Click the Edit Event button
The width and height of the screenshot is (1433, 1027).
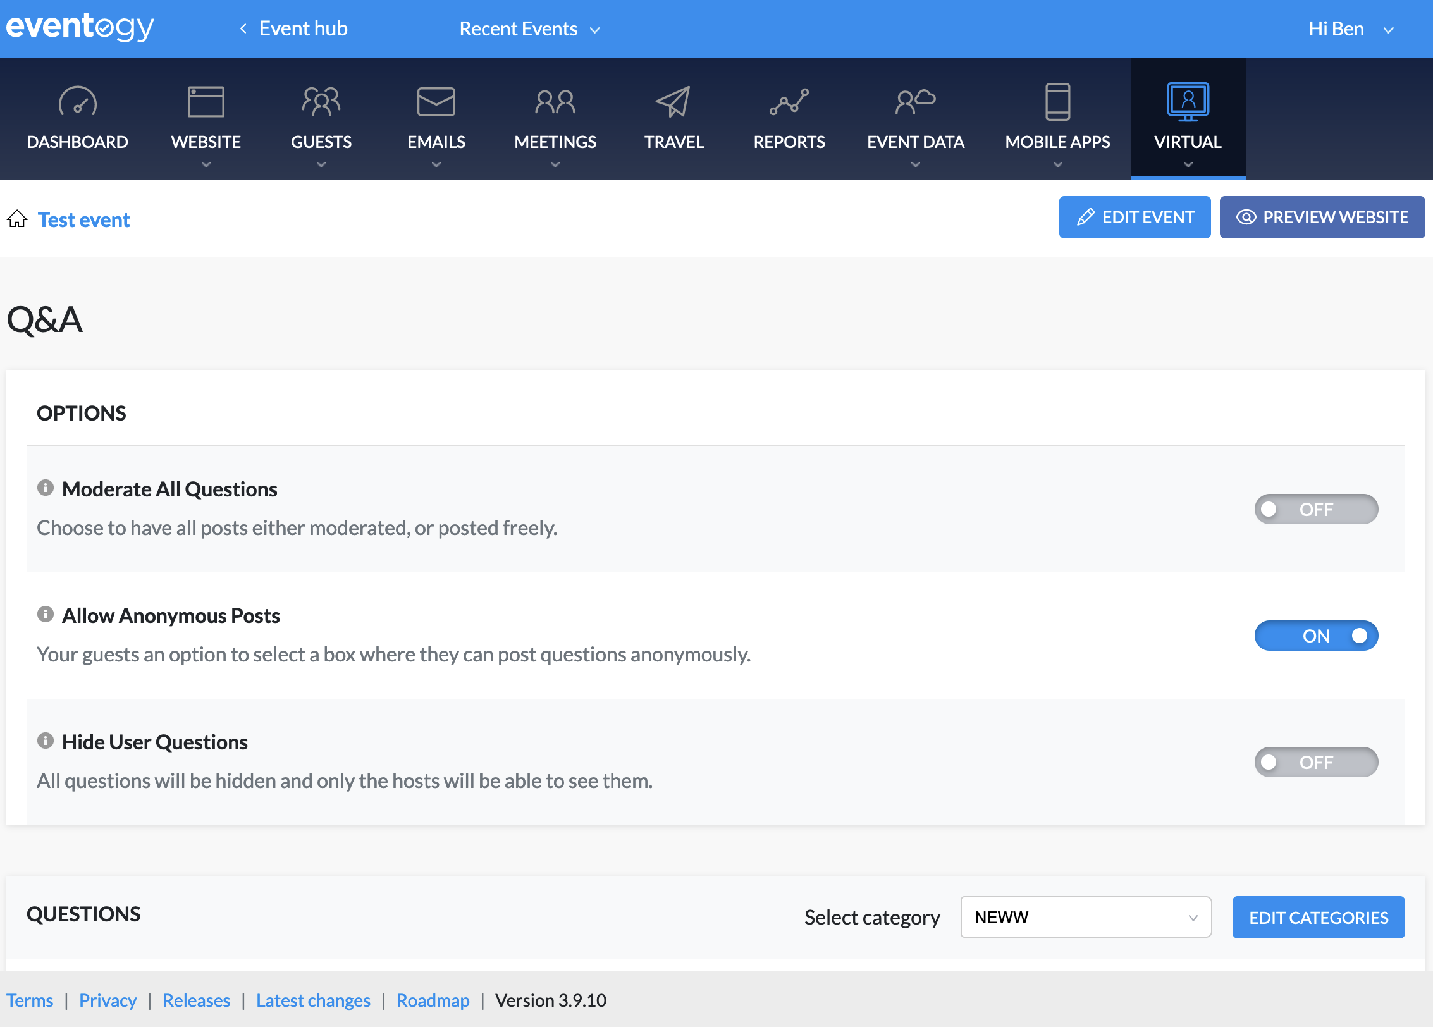tap(1135, 218)
